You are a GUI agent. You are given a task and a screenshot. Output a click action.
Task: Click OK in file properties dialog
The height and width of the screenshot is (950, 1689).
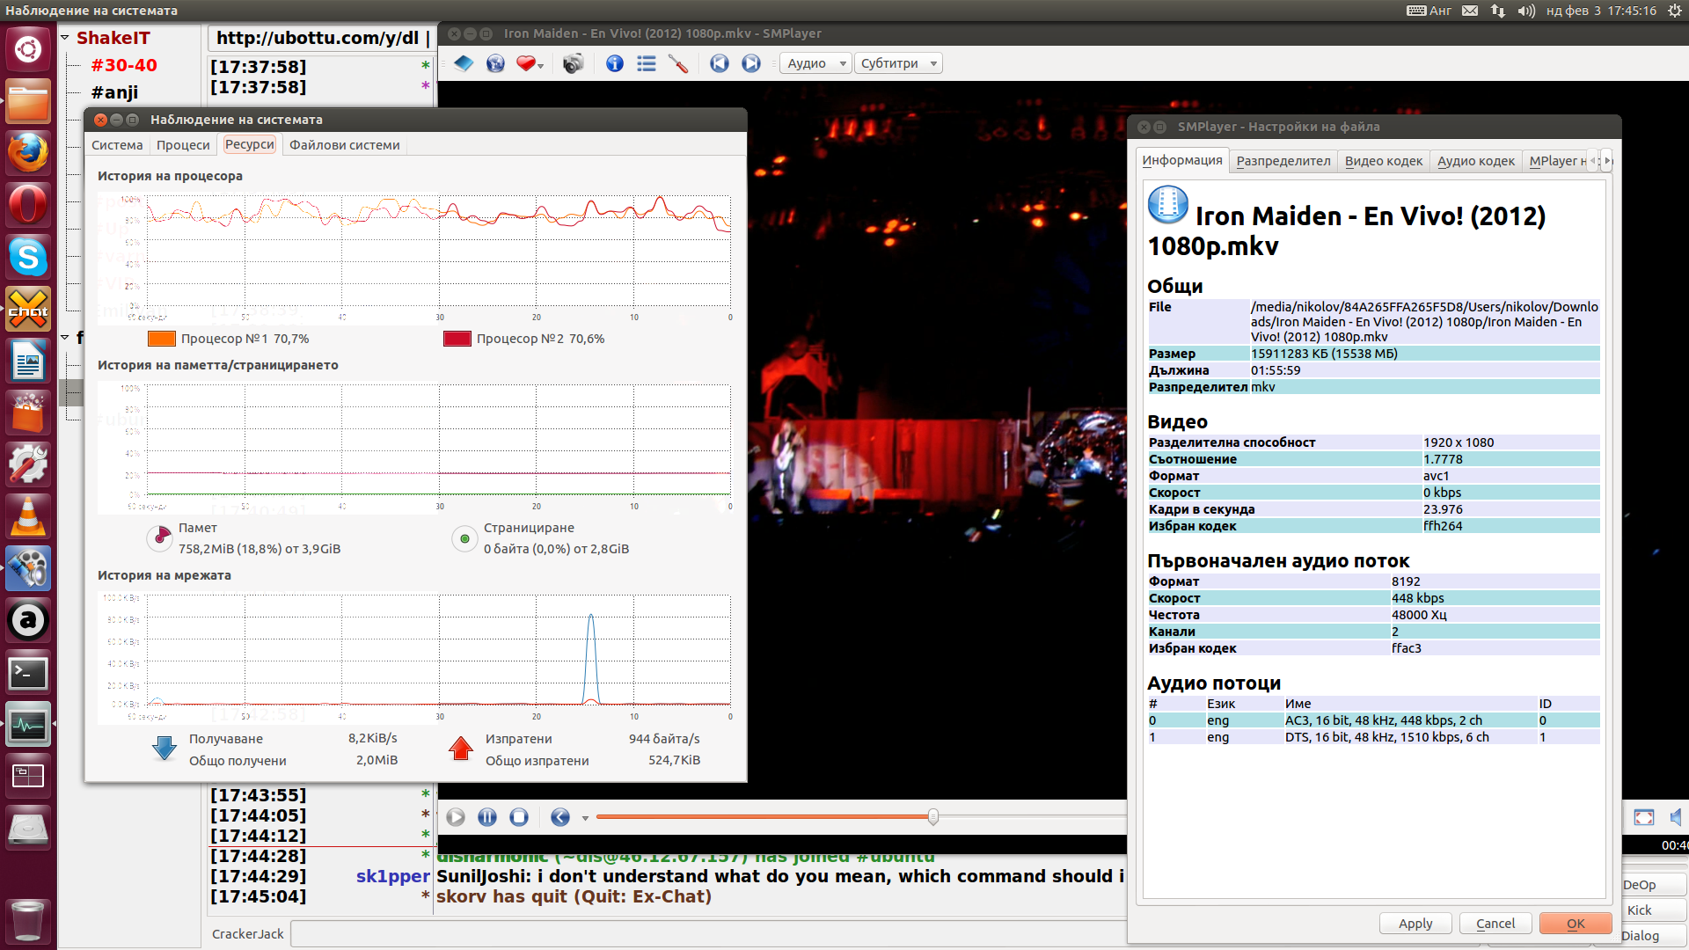coord(1576,924)
